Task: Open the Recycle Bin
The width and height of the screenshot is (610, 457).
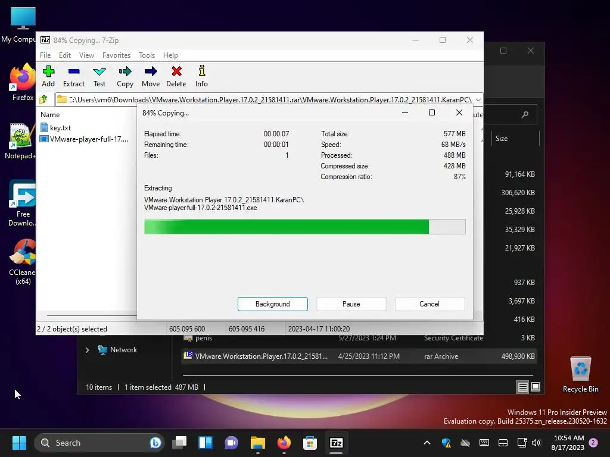Action: pos(580,375)
